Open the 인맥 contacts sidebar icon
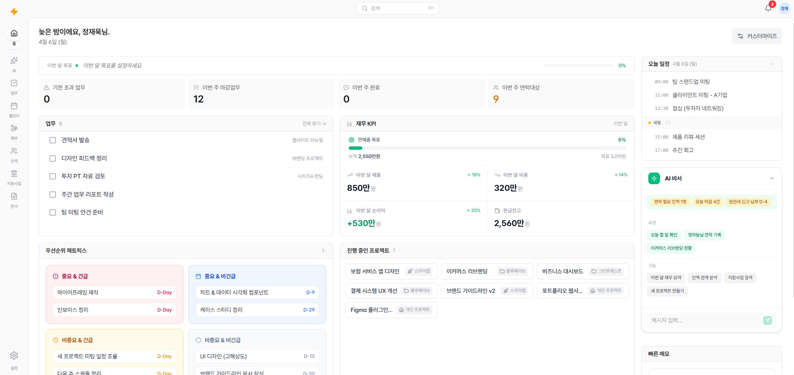This screenshot has height=375, width=794. coord(14,151)
